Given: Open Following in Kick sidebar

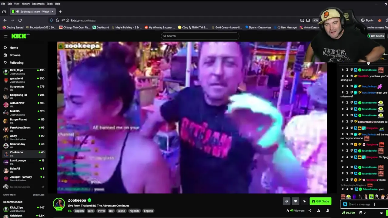Looking at the screenshot, I should pyautogui.click(x=16, y=63).
